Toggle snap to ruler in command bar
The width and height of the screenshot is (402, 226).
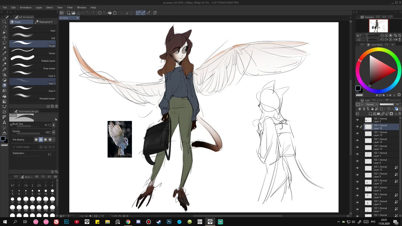pos(138,12)
